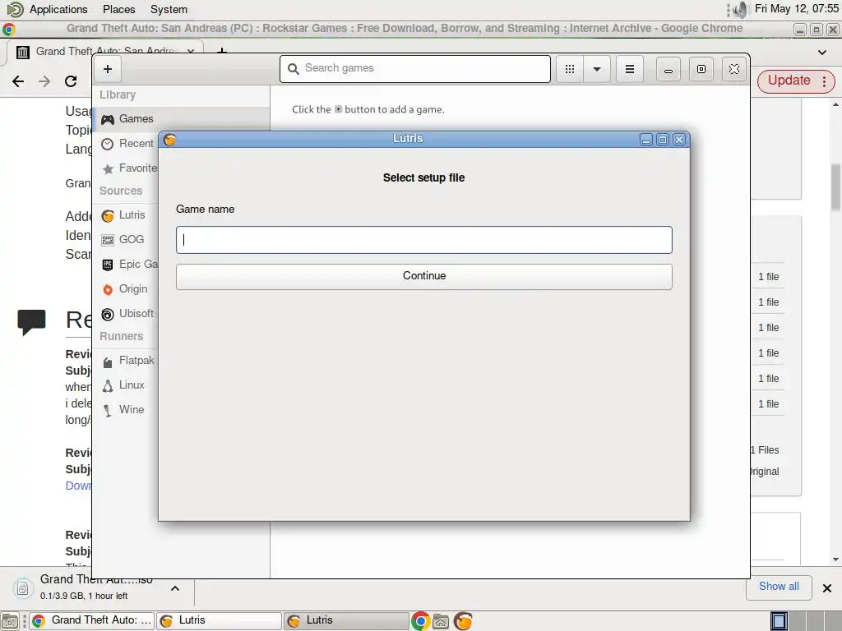Select Games in the Lutris Library sidebar

pos(182,118)
